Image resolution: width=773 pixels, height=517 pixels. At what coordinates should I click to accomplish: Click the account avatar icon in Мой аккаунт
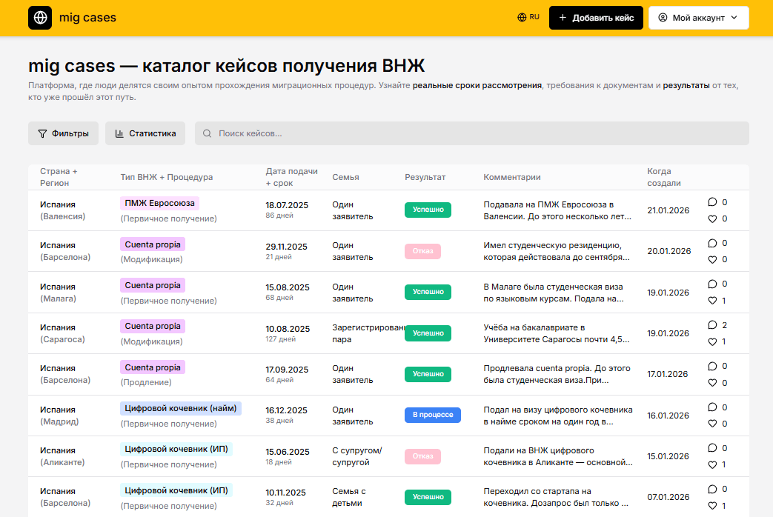[663, 16]
